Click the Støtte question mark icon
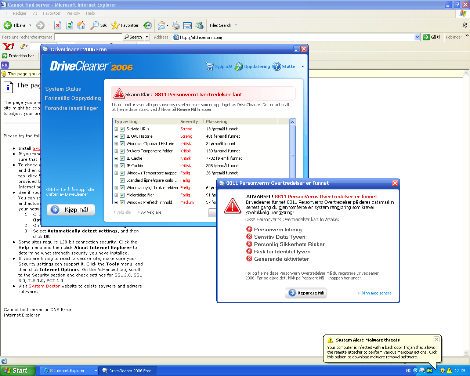470x376 pixels. (276, 66)
